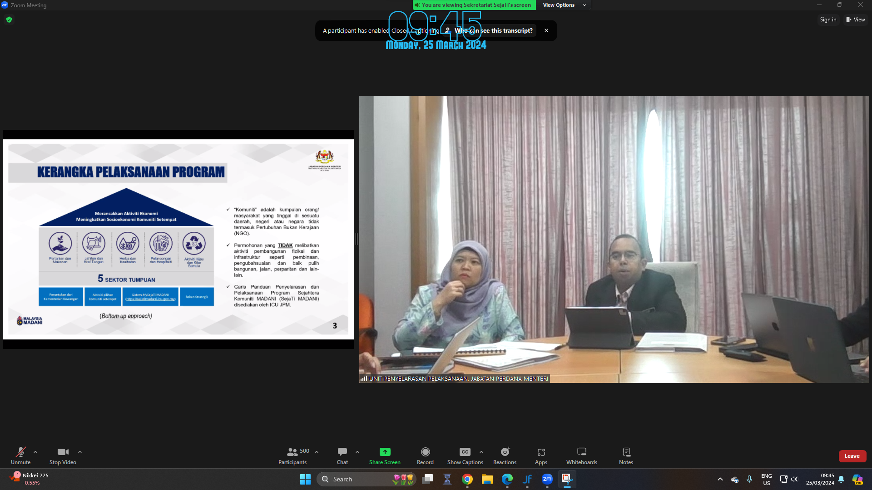This screenshot has width=872, height=490.
Task: Click the Zoom icon in taskbar
Action: pyautogui.click(x=547, y=479)
